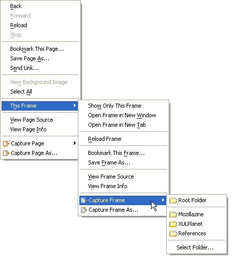Click the Capture Frame icon
This screenshot has height=259, width=232.
pos(84,200)
